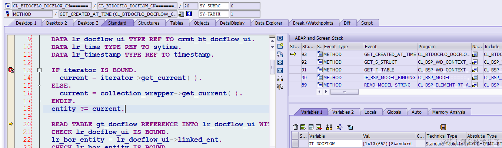This screenshot has height=148, width=502.
Task: Click the Replace Tool icon beside the editor
Action: 280,54
